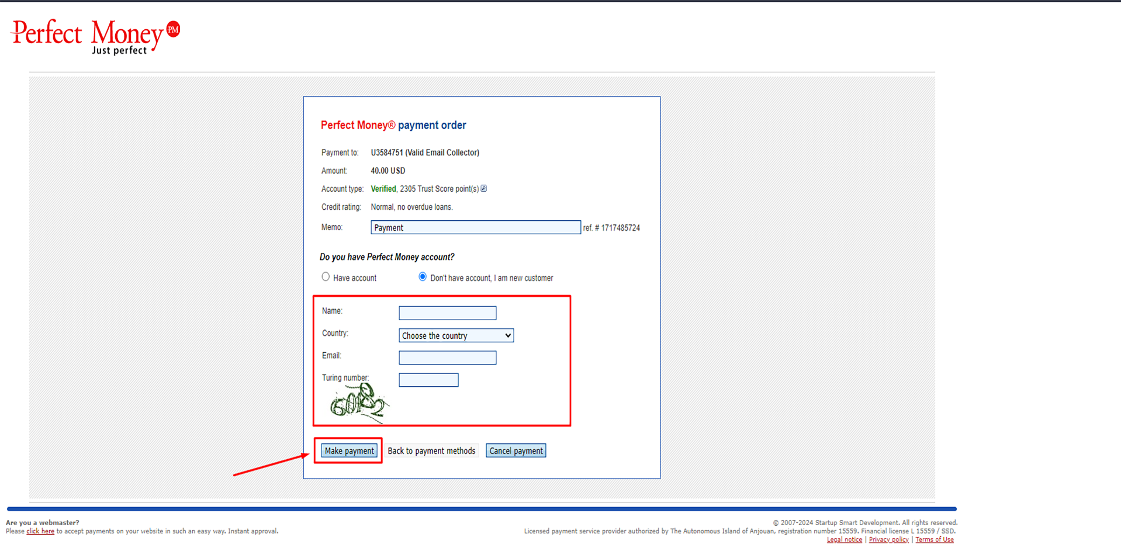The width and height of the screenshot is (1121, 555).
Task: Open the Trust Score info icon
Action: (484, 189)
